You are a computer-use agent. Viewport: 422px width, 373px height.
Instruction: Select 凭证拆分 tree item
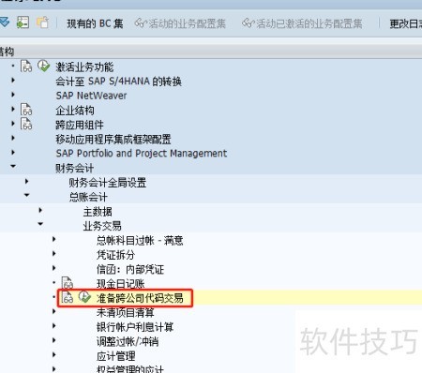(115, 255)
